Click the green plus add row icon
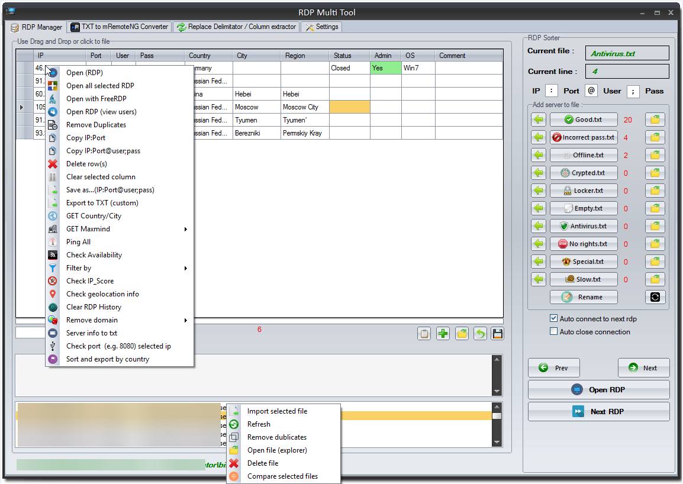 pyautogui.click(x=443, y=334)
